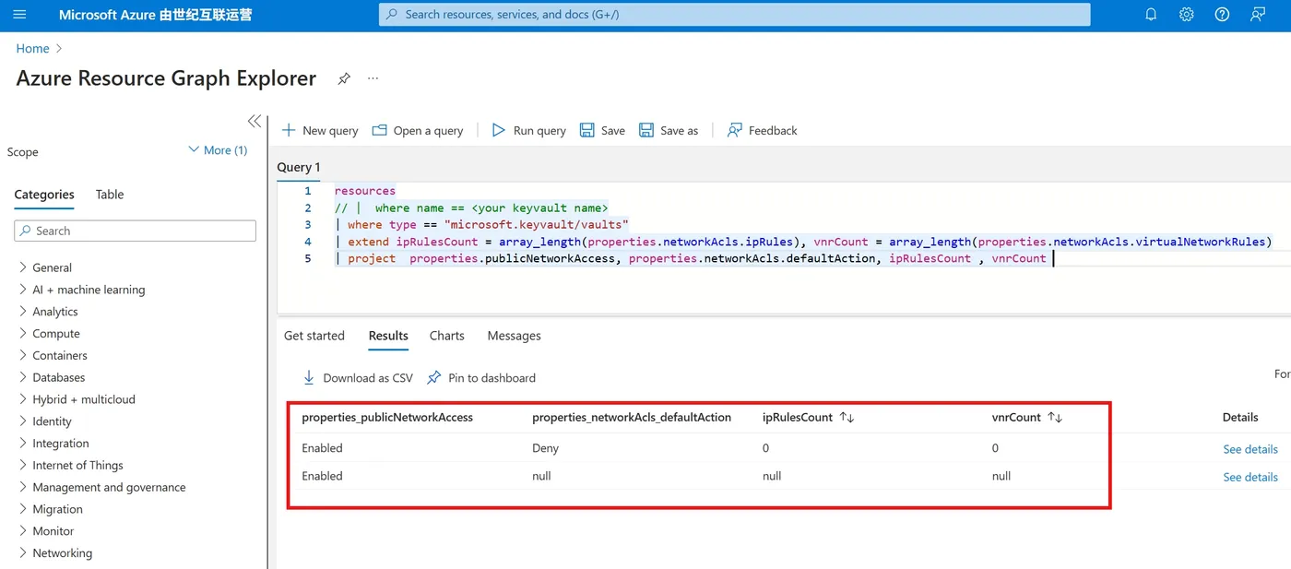Open the help question mark icon
This screenshot has width=1291, height=569.
(1222, 15)
